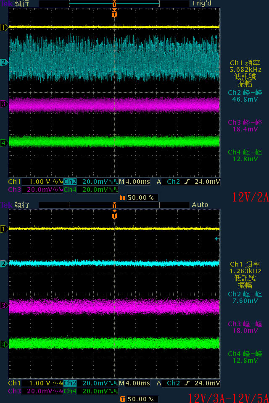This screenshot has height=403, width=269.
Task: Click the T icon beside 50.00 % in 12V/3A-12V/5A capture
Action: click(x=123, y=399)
